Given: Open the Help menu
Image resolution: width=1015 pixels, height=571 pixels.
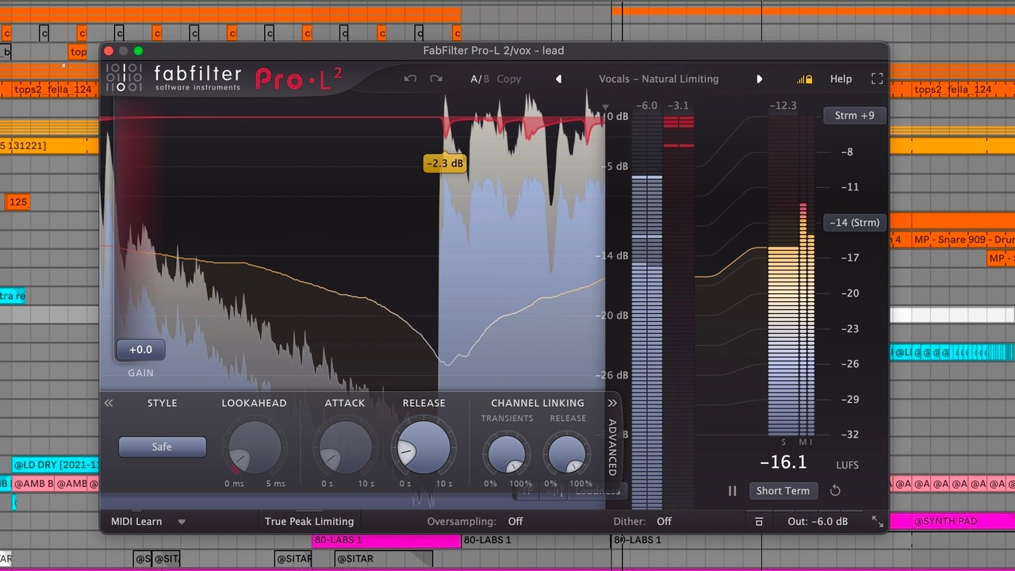Looking at the screenshot, I should pos(841,79).
